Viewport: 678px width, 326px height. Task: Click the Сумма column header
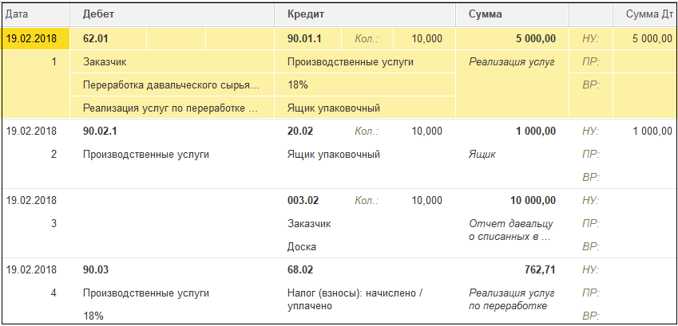(513, 14)
